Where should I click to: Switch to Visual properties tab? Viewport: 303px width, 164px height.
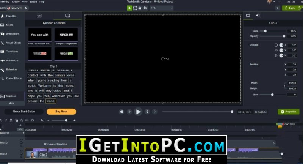248,15
